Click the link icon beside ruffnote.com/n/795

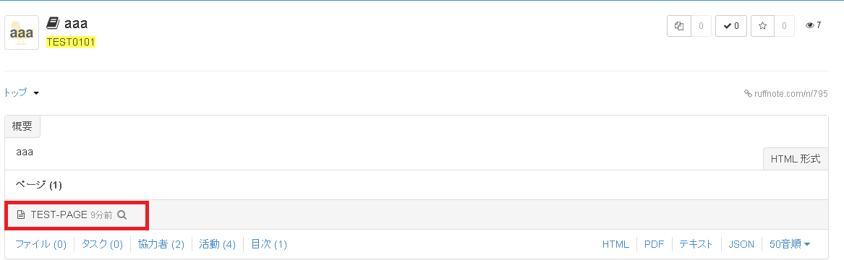click(748, 93)
